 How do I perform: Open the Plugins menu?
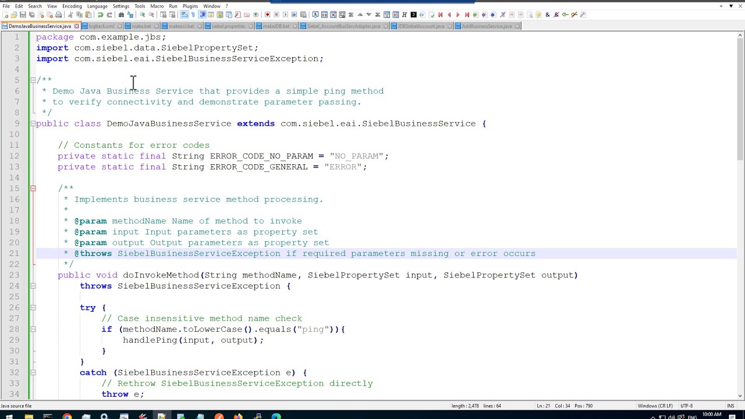click(x=190, y=6)
